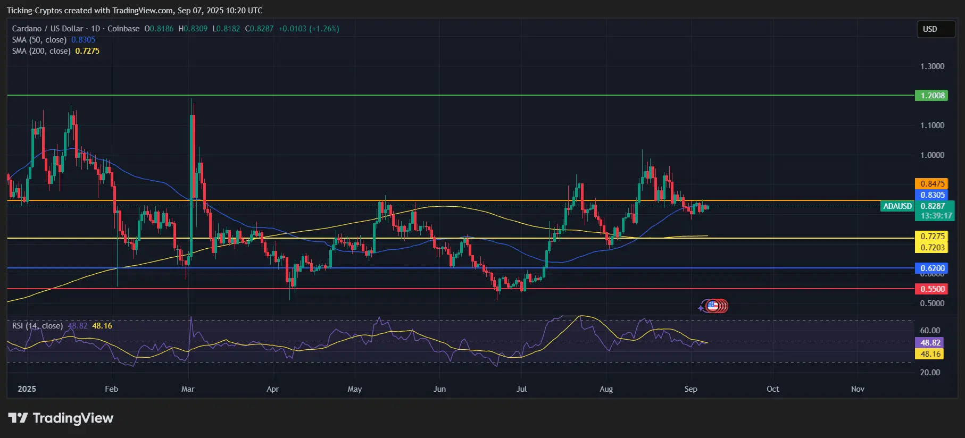Click the 1D interval in chart title

click(95, 29)
